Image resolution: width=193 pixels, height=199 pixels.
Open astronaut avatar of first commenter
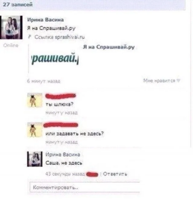(35, 100)
